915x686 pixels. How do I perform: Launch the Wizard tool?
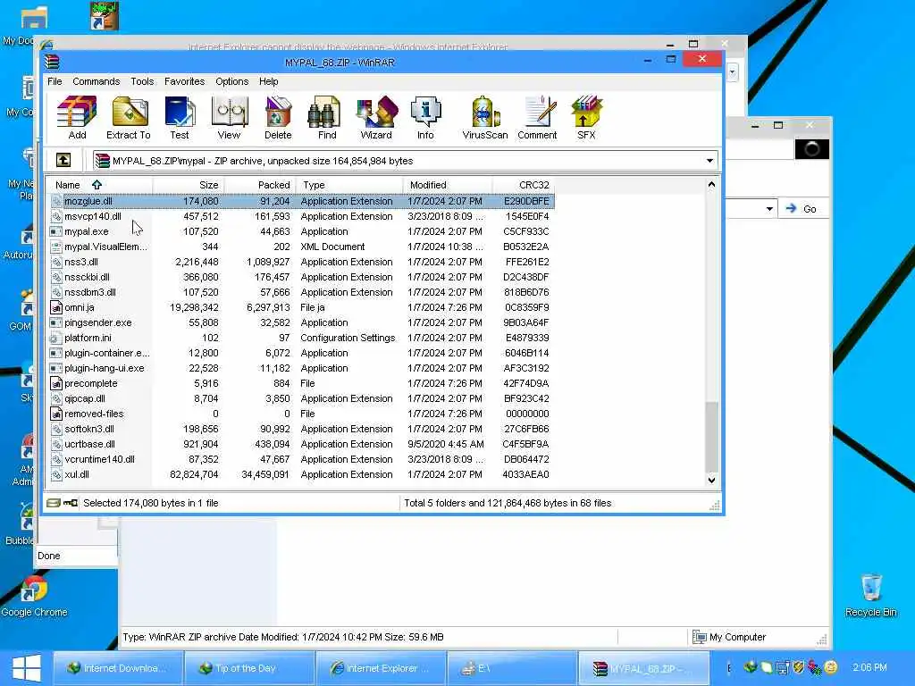click(376, 118)
